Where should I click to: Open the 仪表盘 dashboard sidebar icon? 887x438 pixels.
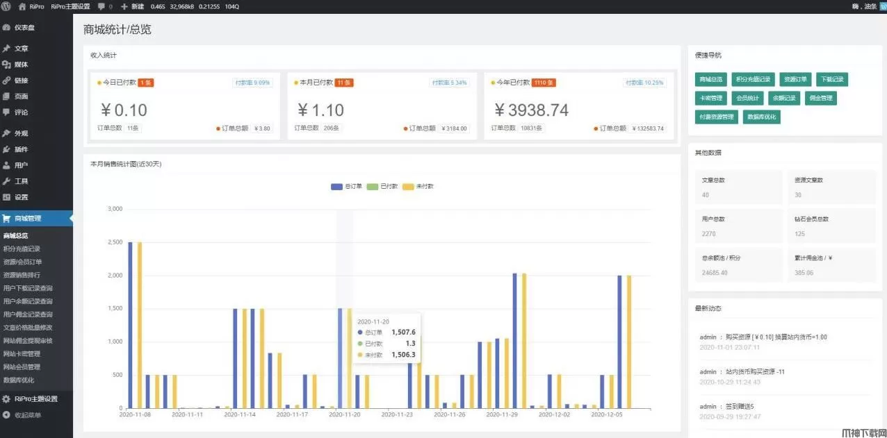pos(6,28)
